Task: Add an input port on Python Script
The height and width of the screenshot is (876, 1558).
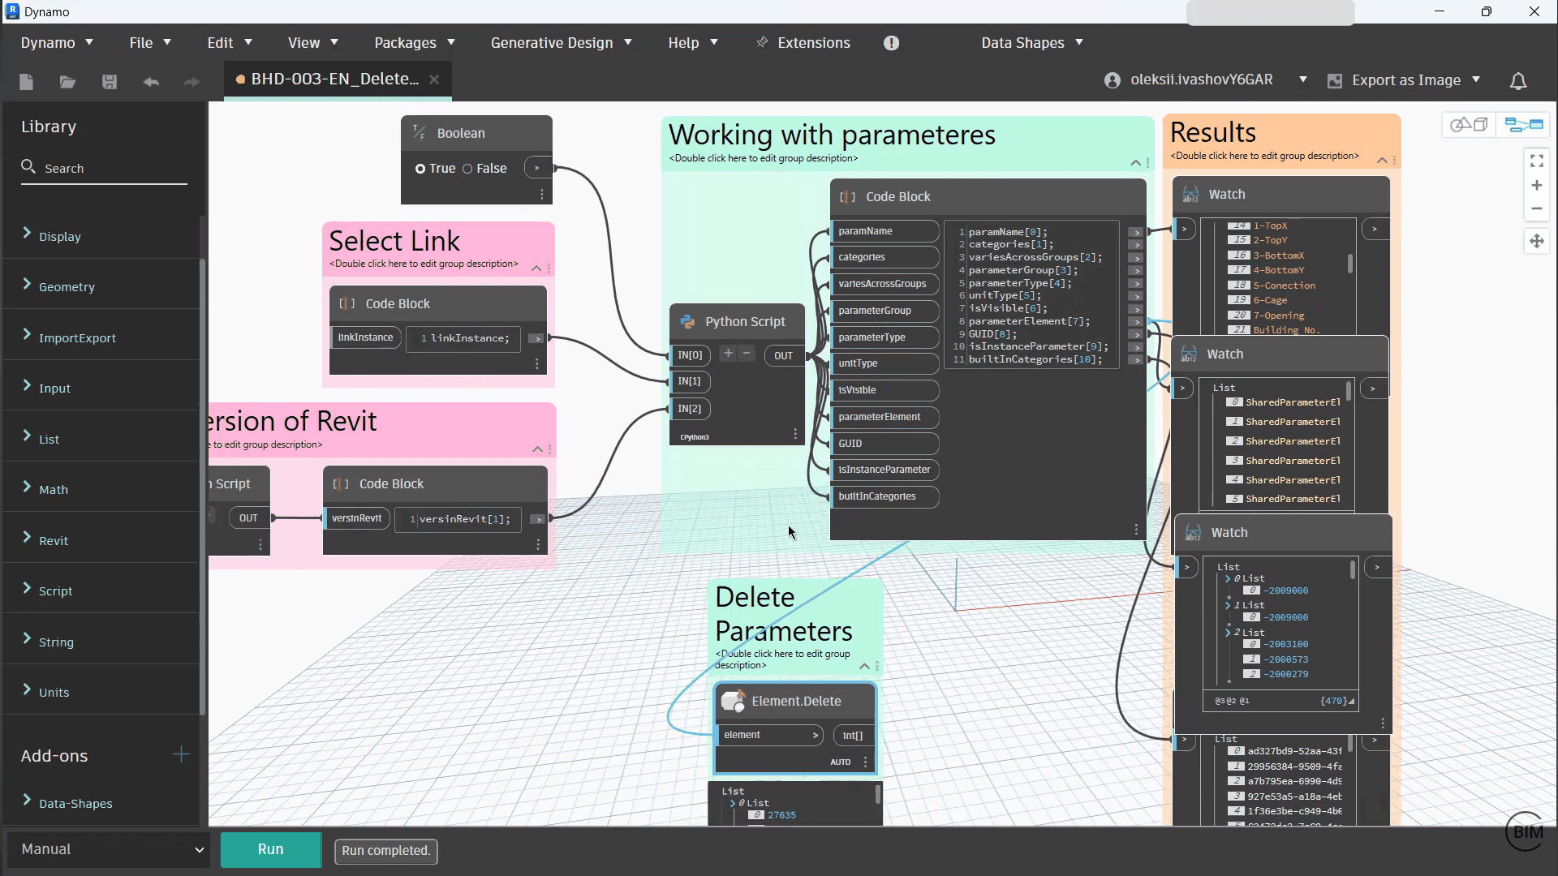Action: tap(728, 353)
